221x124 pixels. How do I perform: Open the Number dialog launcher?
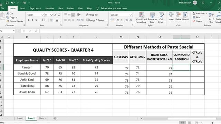pyautogui.click(x=133, y=25)
